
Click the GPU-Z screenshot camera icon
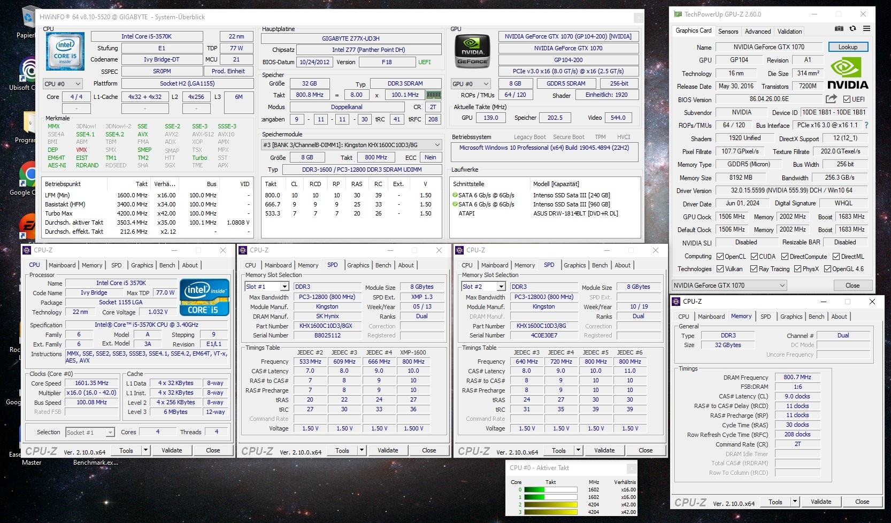point(839,29)
